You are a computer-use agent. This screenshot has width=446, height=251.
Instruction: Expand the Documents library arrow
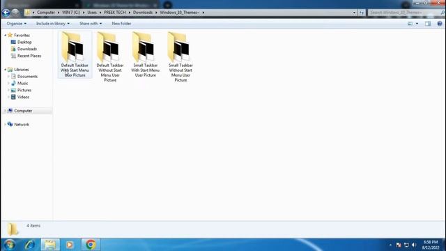8,77
